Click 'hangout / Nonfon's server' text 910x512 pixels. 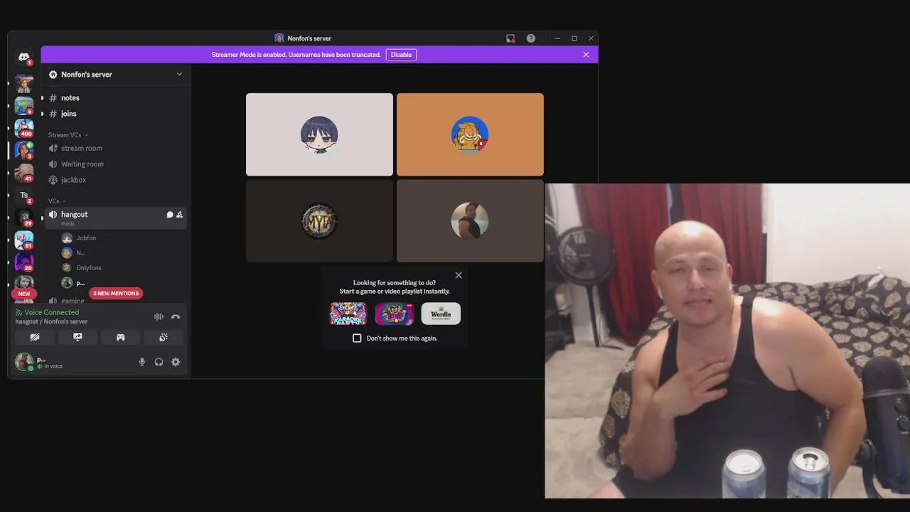51,321
